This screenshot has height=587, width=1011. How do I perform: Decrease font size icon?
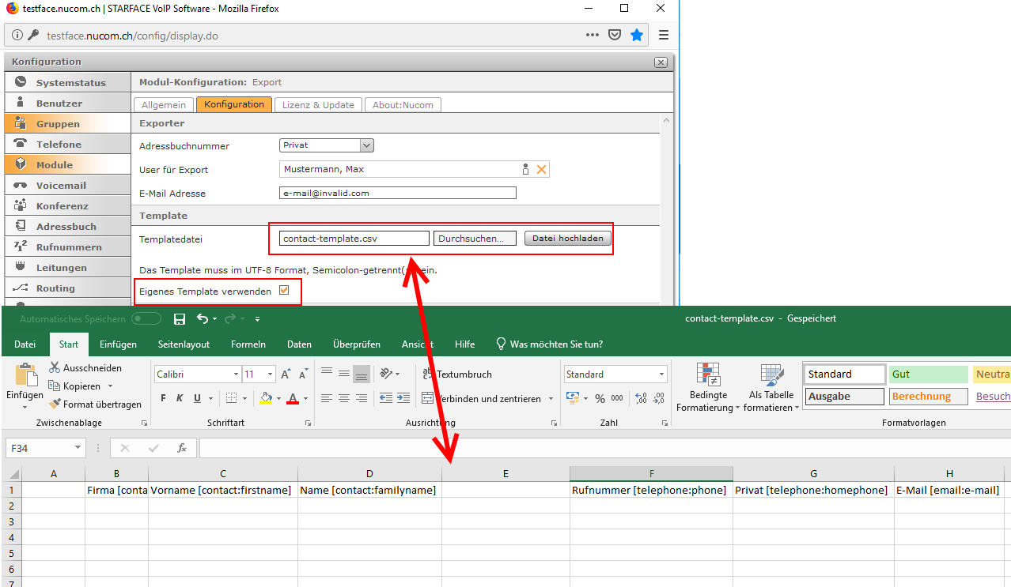click(303, 374)
